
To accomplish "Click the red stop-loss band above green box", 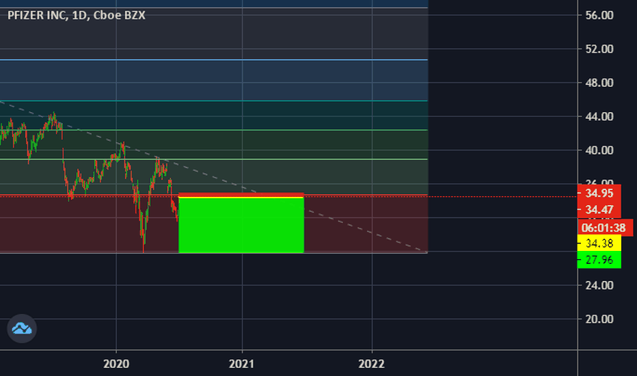I will tap(241, 195).
